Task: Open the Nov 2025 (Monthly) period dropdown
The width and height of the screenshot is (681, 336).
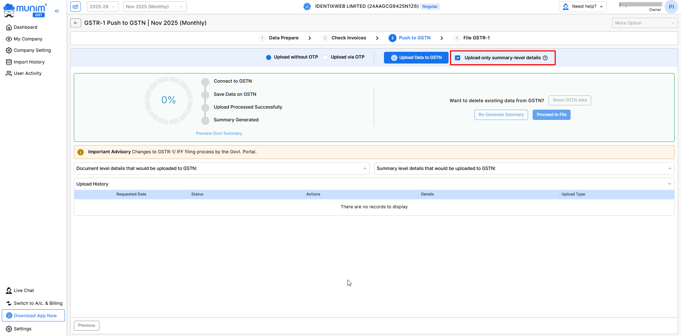Action: (x=154, y=7)
